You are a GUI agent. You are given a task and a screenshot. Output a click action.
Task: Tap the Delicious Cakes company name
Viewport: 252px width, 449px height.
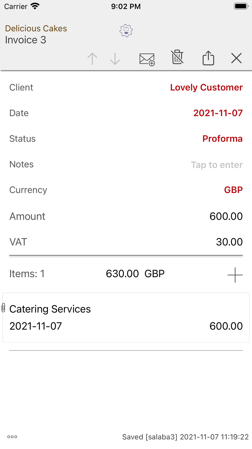(x=36, y=28)
